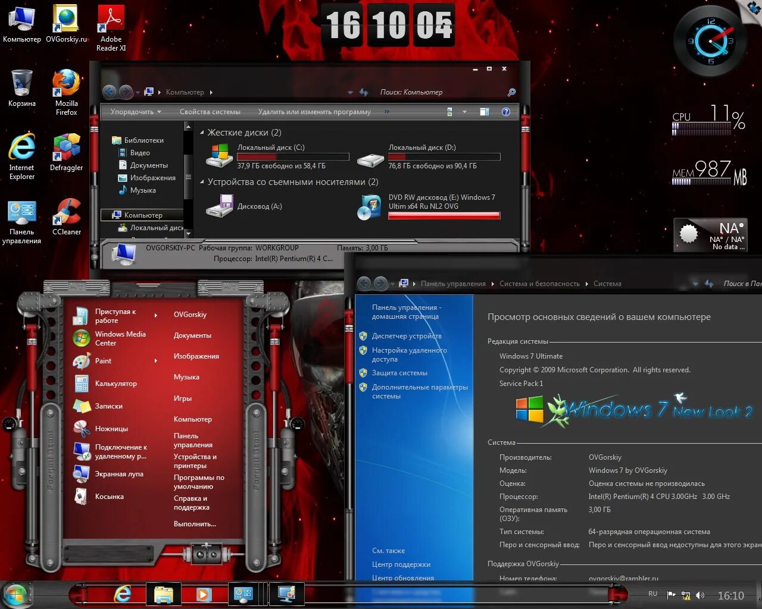Open the Компьютер desktop icon
This screenshot has height=609, width=762.
21,24
